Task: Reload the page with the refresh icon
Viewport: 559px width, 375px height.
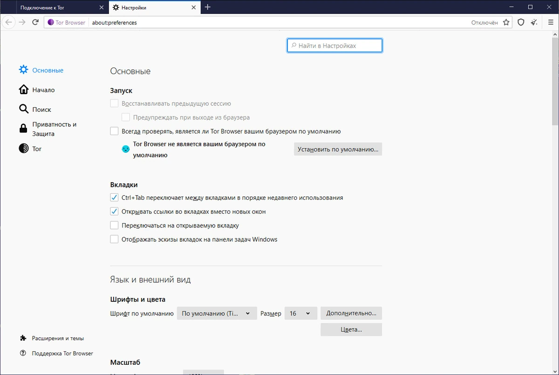Action: 35,22
